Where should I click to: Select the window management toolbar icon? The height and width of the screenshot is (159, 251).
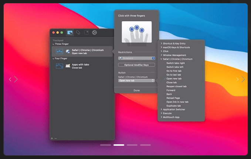tap(86, 32)
